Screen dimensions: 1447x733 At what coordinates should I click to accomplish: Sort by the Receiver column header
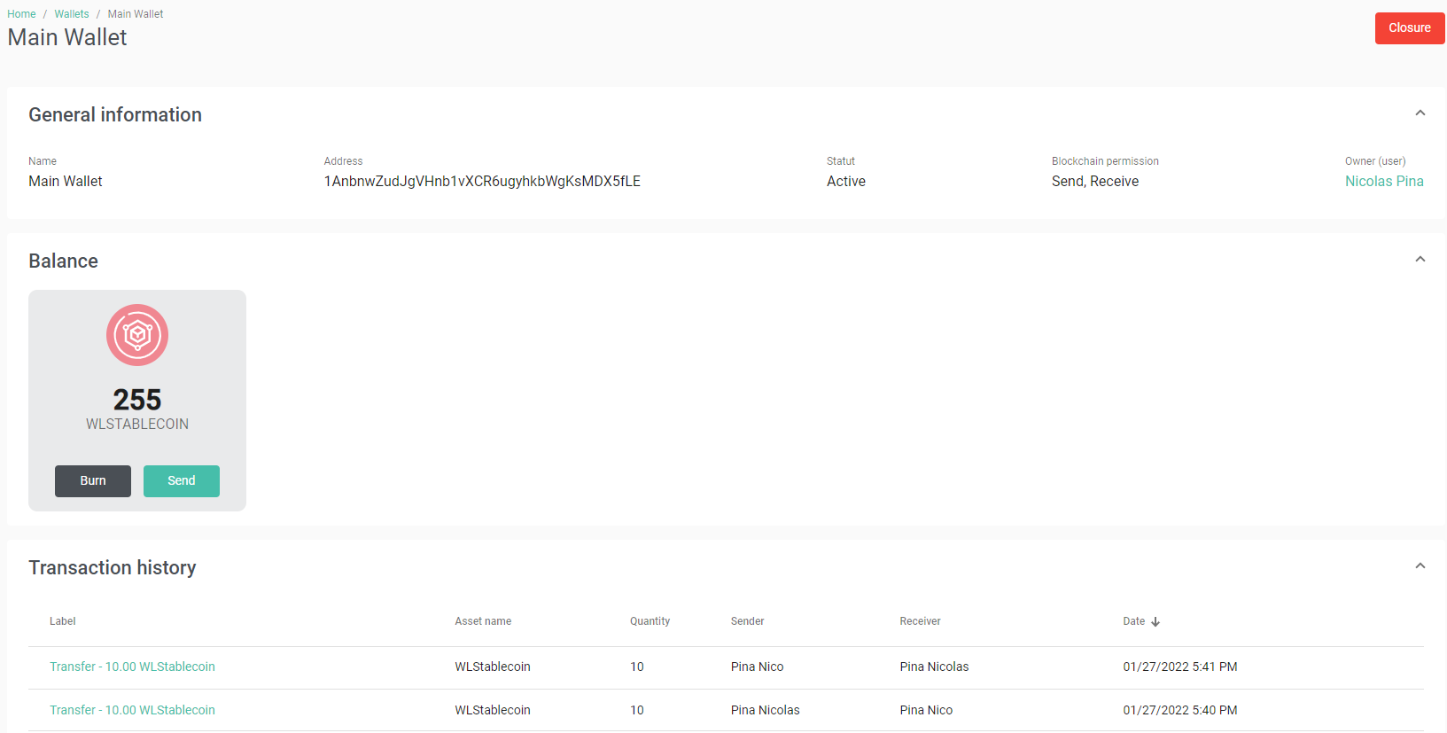[920, 621]
